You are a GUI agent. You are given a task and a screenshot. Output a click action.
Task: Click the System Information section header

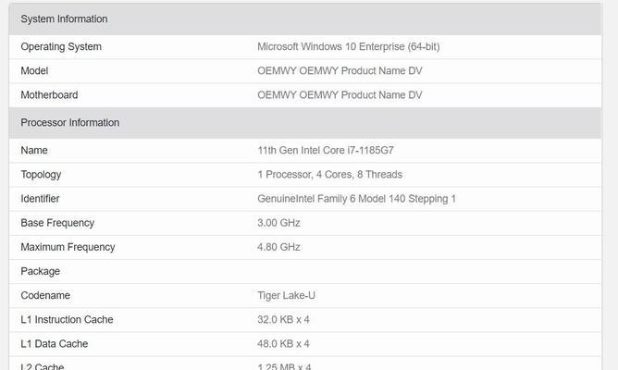(x=64, y=19)
